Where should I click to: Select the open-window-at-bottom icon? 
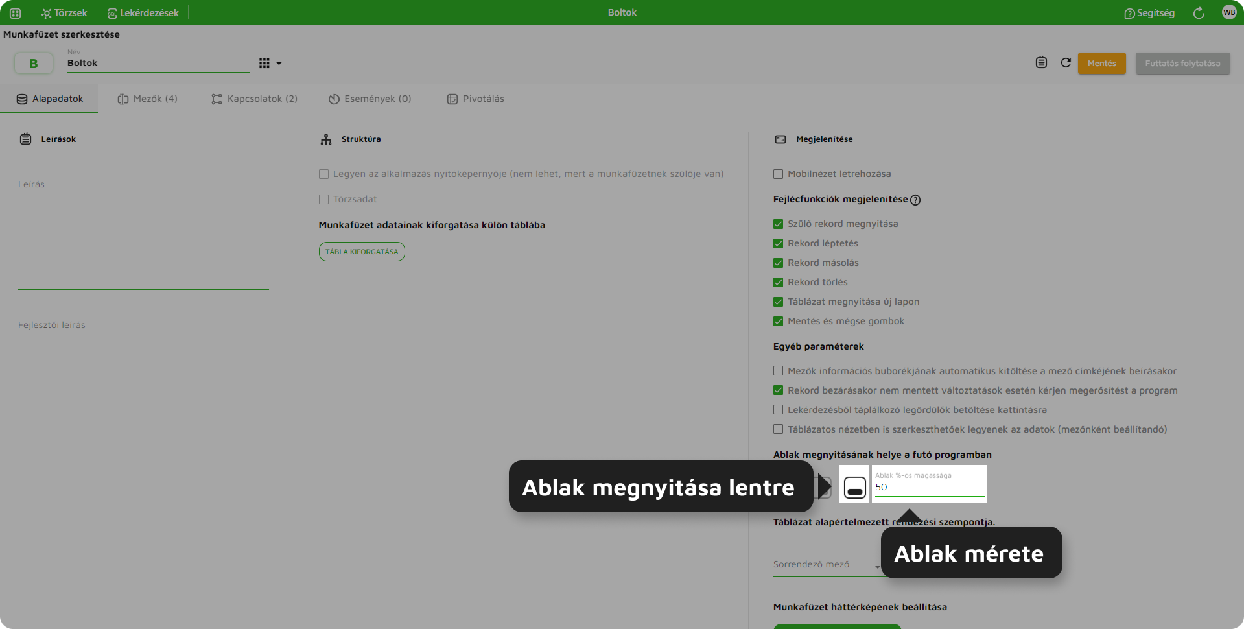[x=854, y=487]
